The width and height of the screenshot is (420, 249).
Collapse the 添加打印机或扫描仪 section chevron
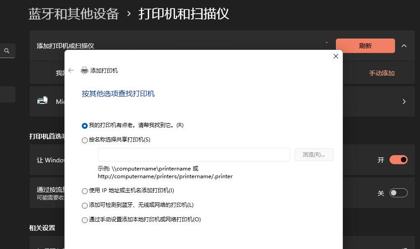404,45
